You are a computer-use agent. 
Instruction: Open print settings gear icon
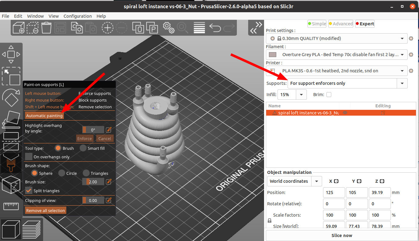click(x=411, y=38)
